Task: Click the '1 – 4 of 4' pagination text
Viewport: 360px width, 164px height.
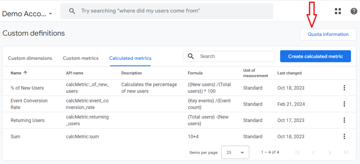Action: (270, 152)
